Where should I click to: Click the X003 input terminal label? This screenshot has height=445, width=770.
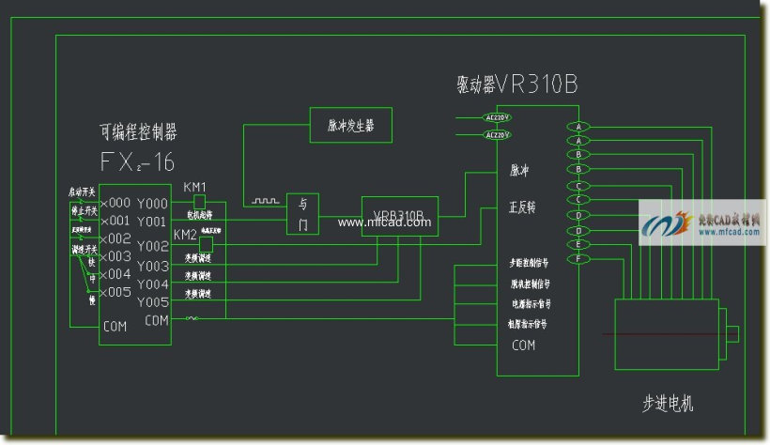coord(115,256)
